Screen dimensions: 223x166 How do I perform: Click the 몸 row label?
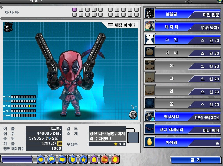point(171,104)
